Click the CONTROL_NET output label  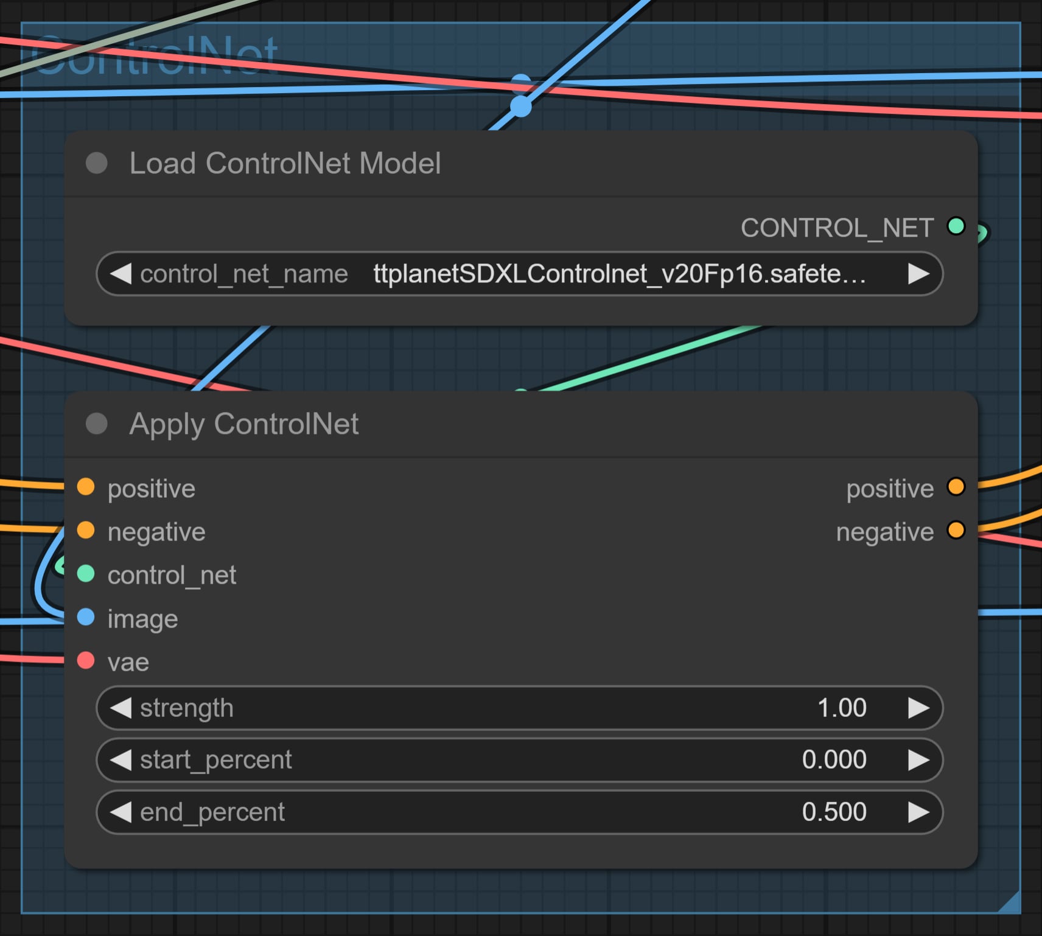[837, 228]
